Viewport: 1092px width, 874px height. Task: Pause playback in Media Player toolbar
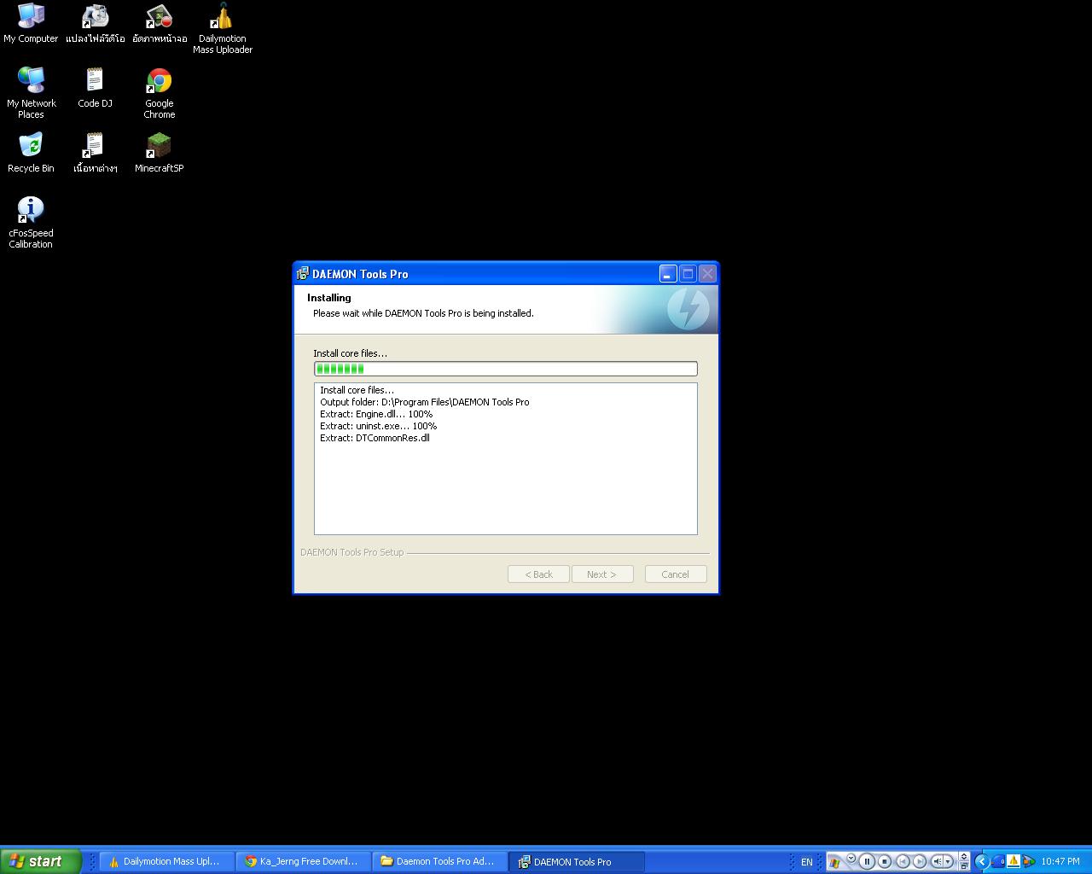point(867,862)
